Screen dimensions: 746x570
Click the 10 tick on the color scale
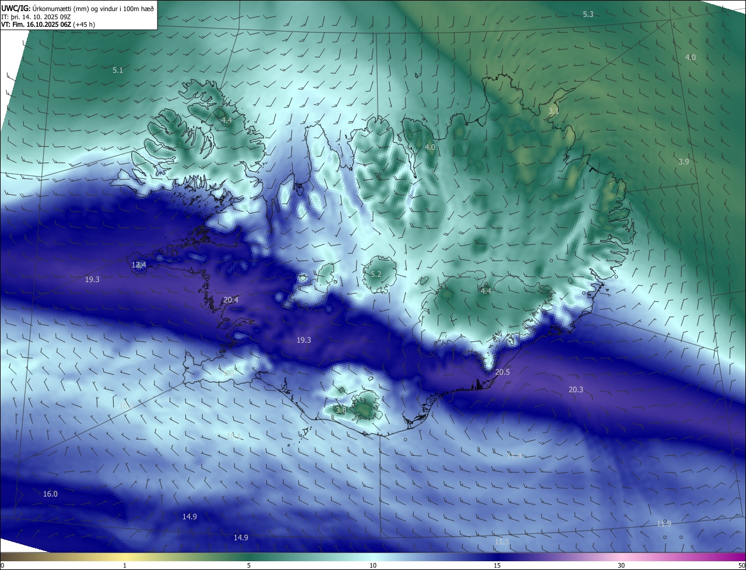pos(373,565)
